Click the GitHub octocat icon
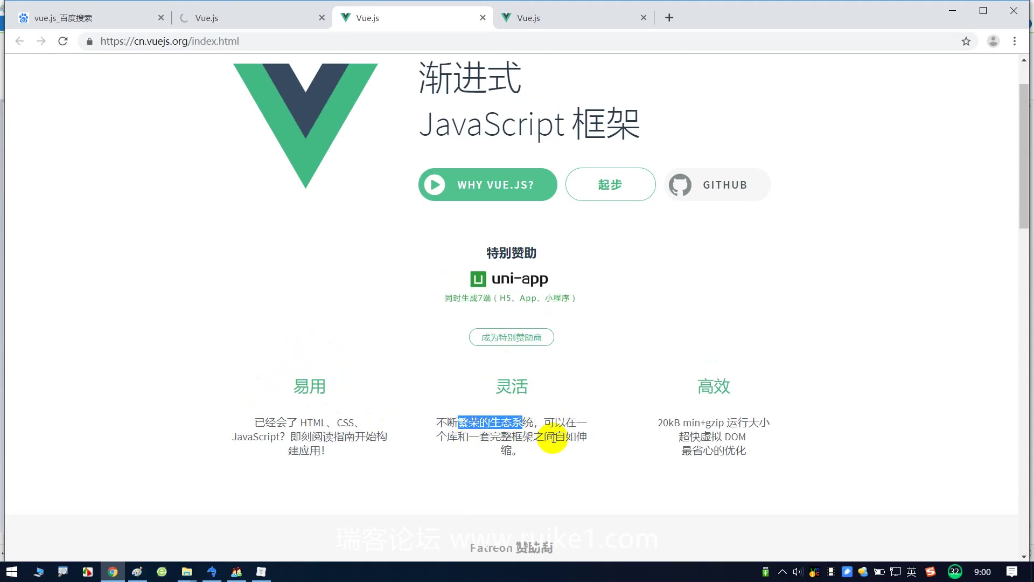Screen dimensions: 1034x582 (x=680, y=185)
